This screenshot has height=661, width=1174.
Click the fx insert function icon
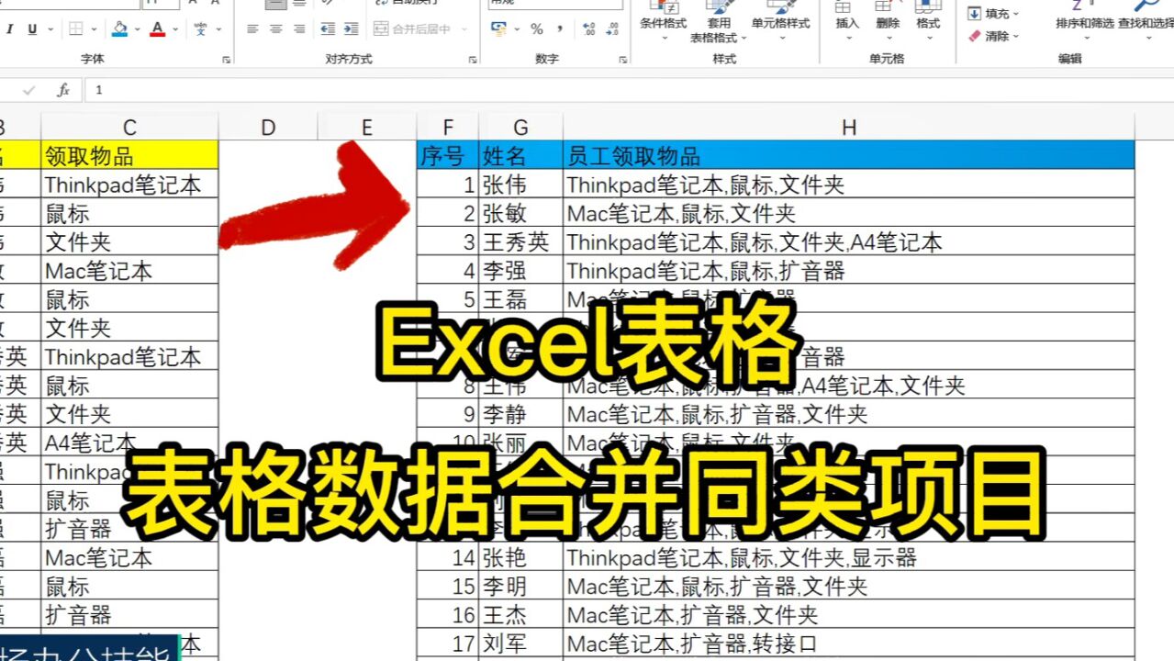tap(63, 90)
